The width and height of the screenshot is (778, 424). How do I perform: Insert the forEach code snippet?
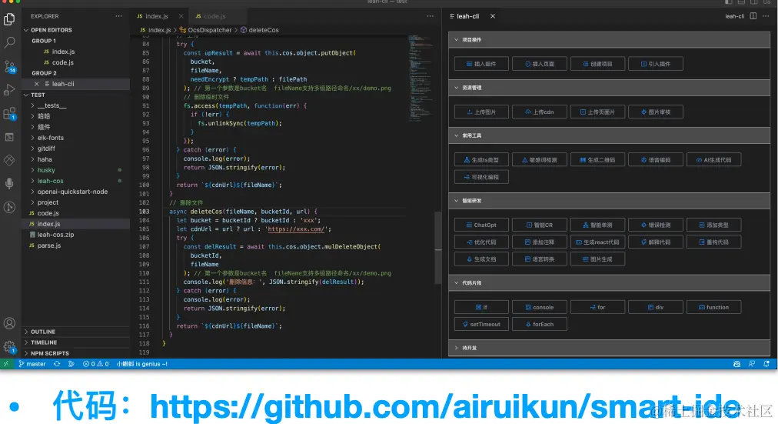coord(540,324)
